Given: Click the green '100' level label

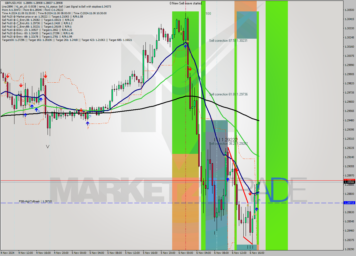Looking at the screenshot, I should 208,13.
